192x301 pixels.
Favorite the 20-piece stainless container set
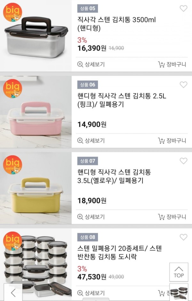[x=183, y=237]
